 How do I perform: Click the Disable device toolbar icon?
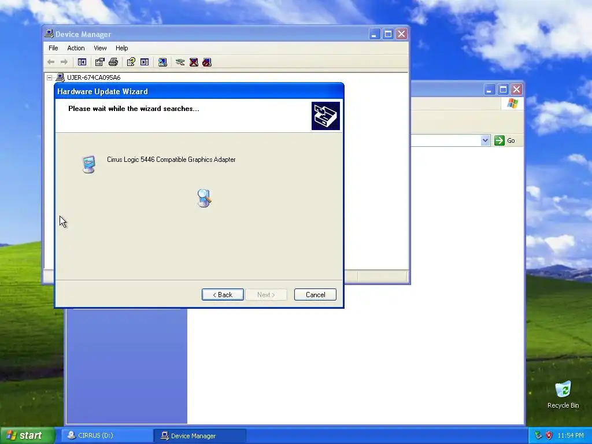207,62
